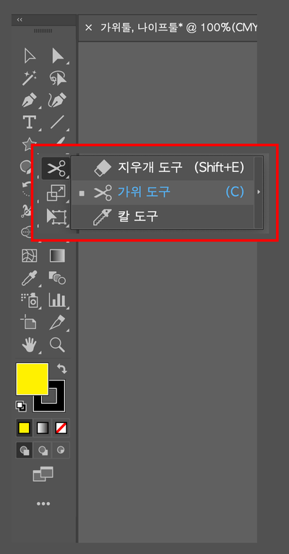
Task: Select the Pen tool
Action: point(30,100)
